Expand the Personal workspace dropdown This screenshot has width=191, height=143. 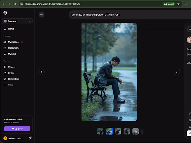pos(17,21)
